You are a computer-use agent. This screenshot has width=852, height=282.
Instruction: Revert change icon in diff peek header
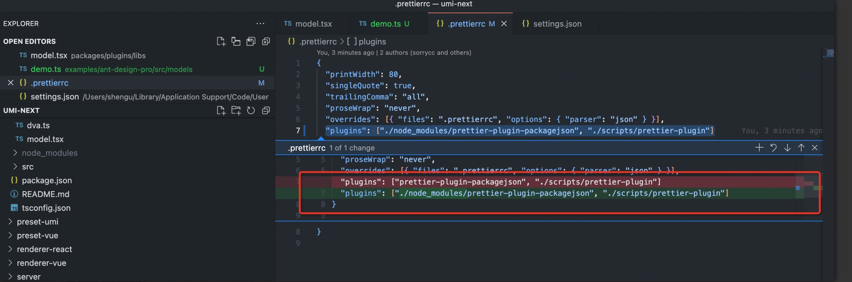pyautogui.click(x=773, y=147)
